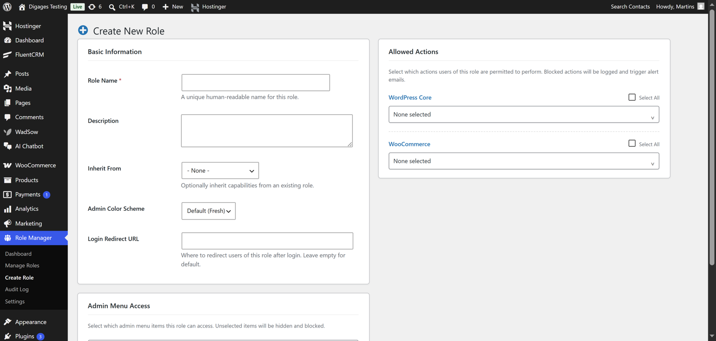
Task: Click the Payments notification badge
Action: (47, 195)
